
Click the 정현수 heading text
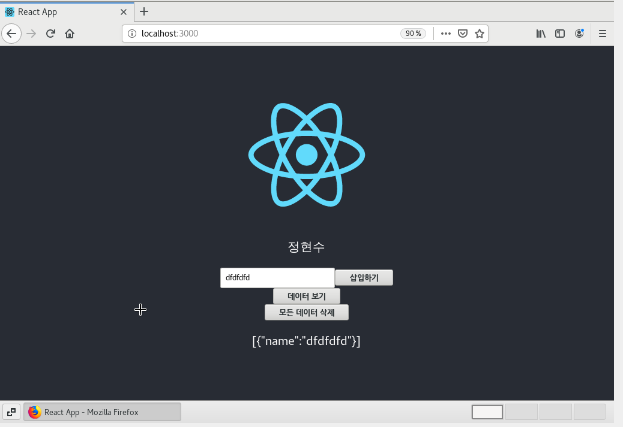[x=306, y=247]
